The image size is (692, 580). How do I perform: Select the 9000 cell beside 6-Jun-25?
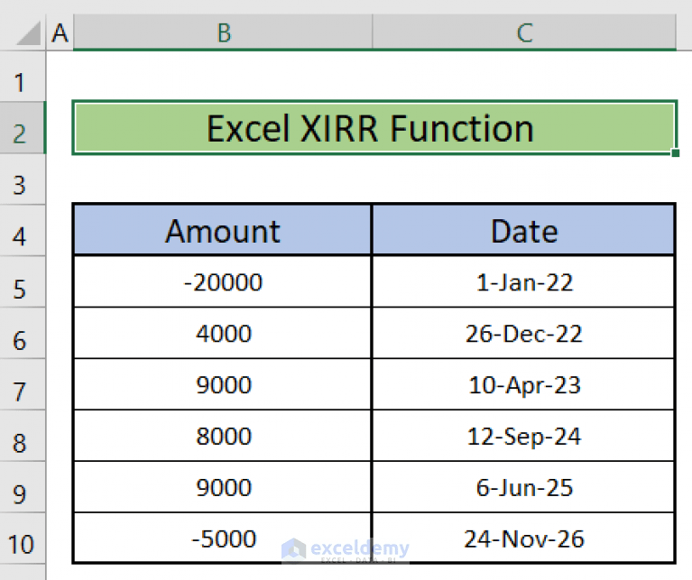(x=223, y=487)
